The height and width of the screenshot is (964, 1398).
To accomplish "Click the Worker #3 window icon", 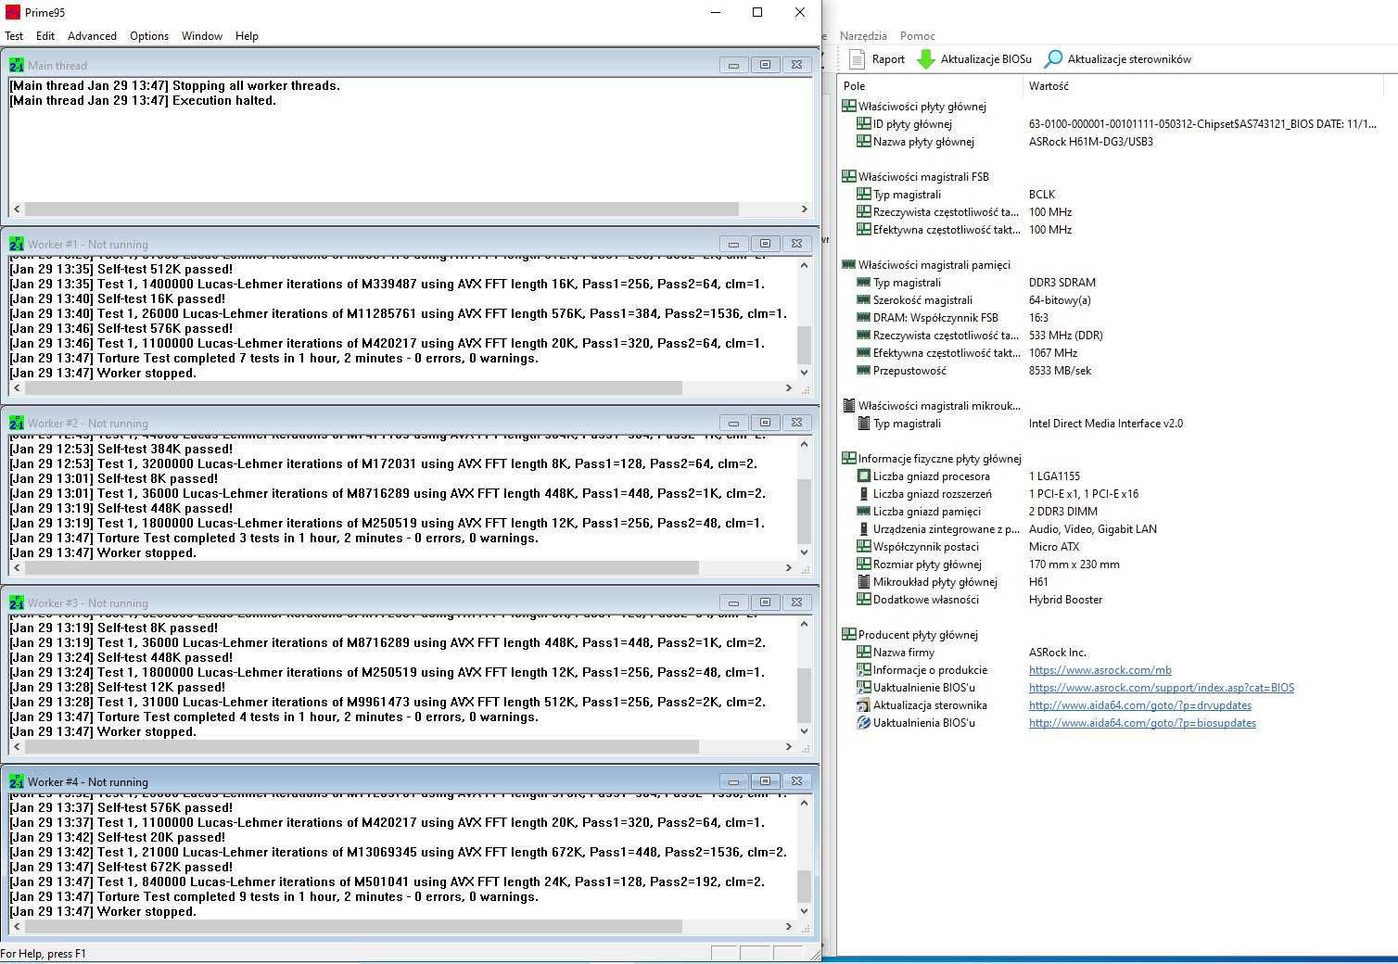I will (x=17, y=602).
